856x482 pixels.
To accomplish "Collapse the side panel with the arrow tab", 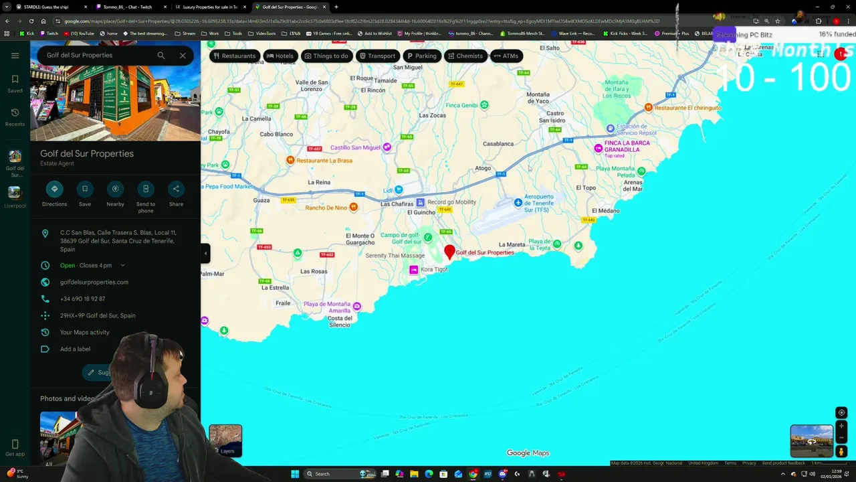I will 206,253.
